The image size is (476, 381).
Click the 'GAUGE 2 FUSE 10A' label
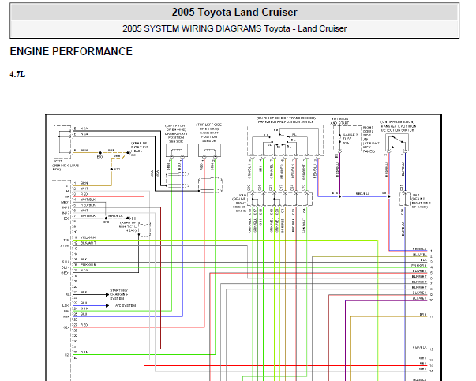(350, 139)
